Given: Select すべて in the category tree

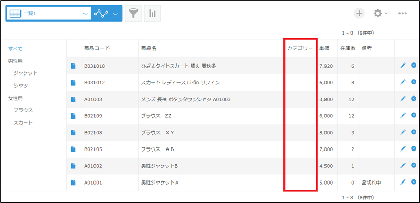Looking at the screenshot, I should pyautogui.click(x=15, y=49).
